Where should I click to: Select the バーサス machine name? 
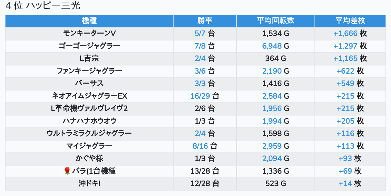pos(89,83)
